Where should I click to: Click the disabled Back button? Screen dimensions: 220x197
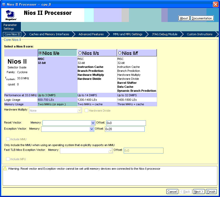point(185,191)
